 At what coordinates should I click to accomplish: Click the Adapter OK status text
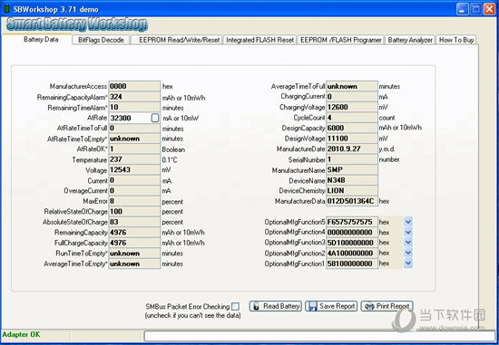(x=22, y=334)
